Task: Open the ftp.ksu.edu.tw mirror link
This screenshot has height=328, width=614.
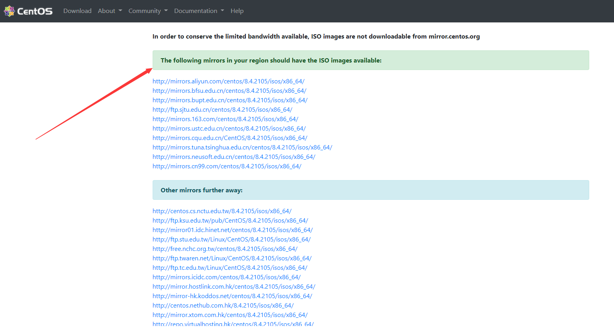Action: (230, 221)
